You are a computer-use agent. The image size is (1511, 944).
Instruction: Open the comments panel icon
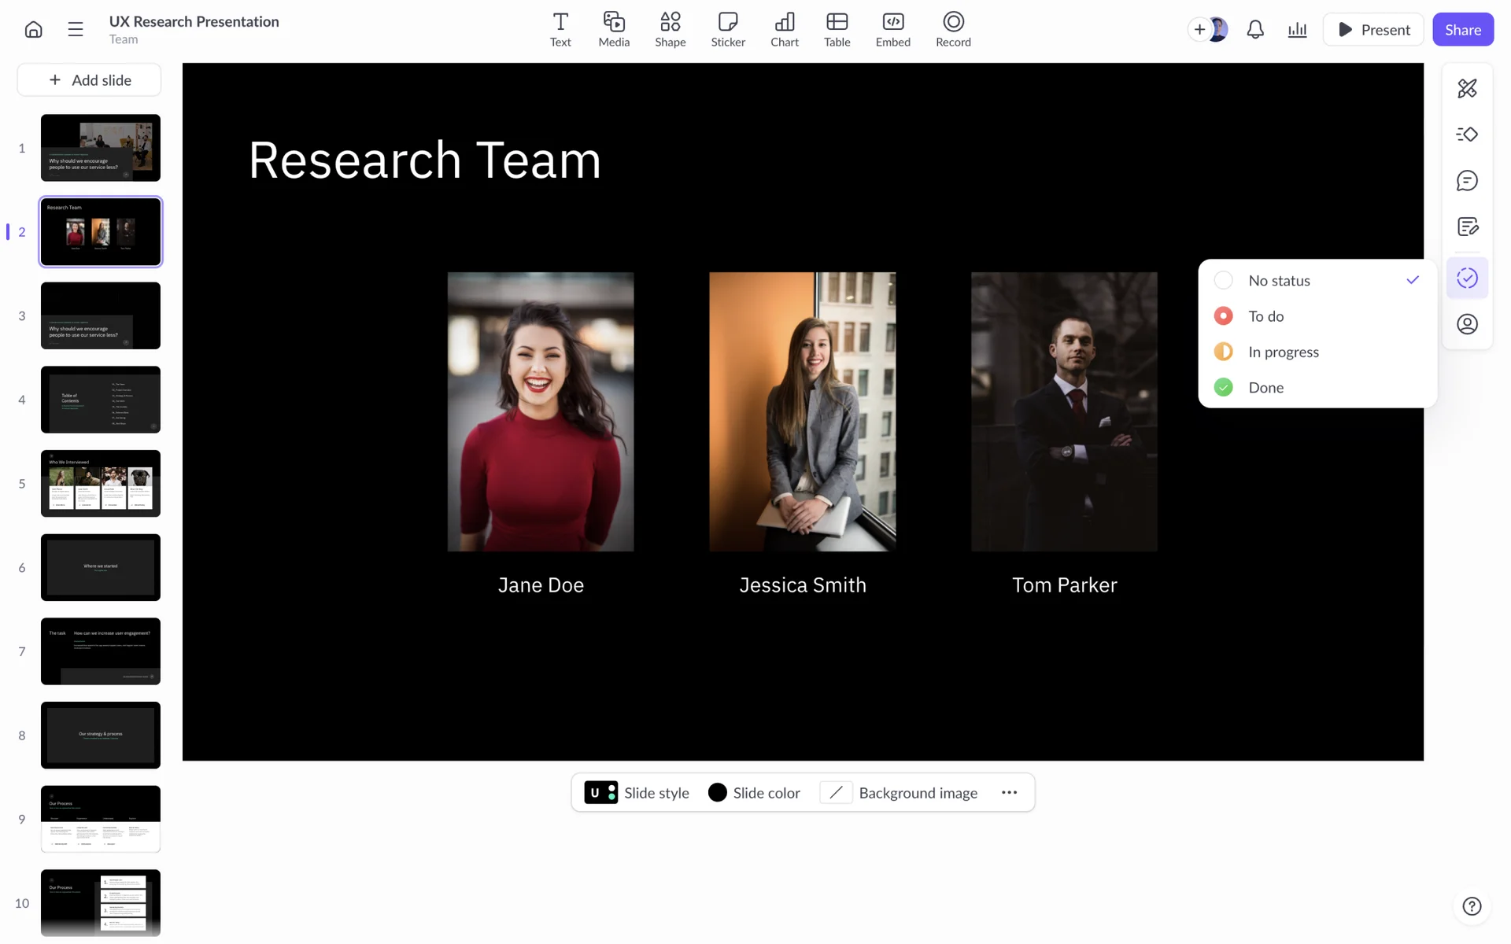point(1466,181)
